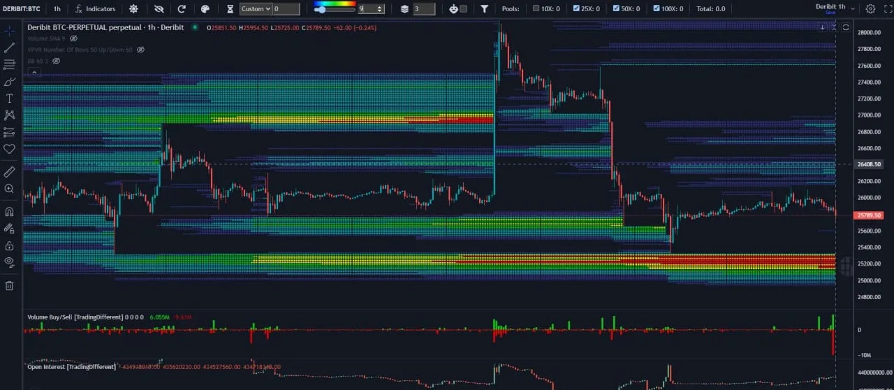Click the Total: 0.0 pools readout
This screenshot has height=390, width=894.
(710, 9)
